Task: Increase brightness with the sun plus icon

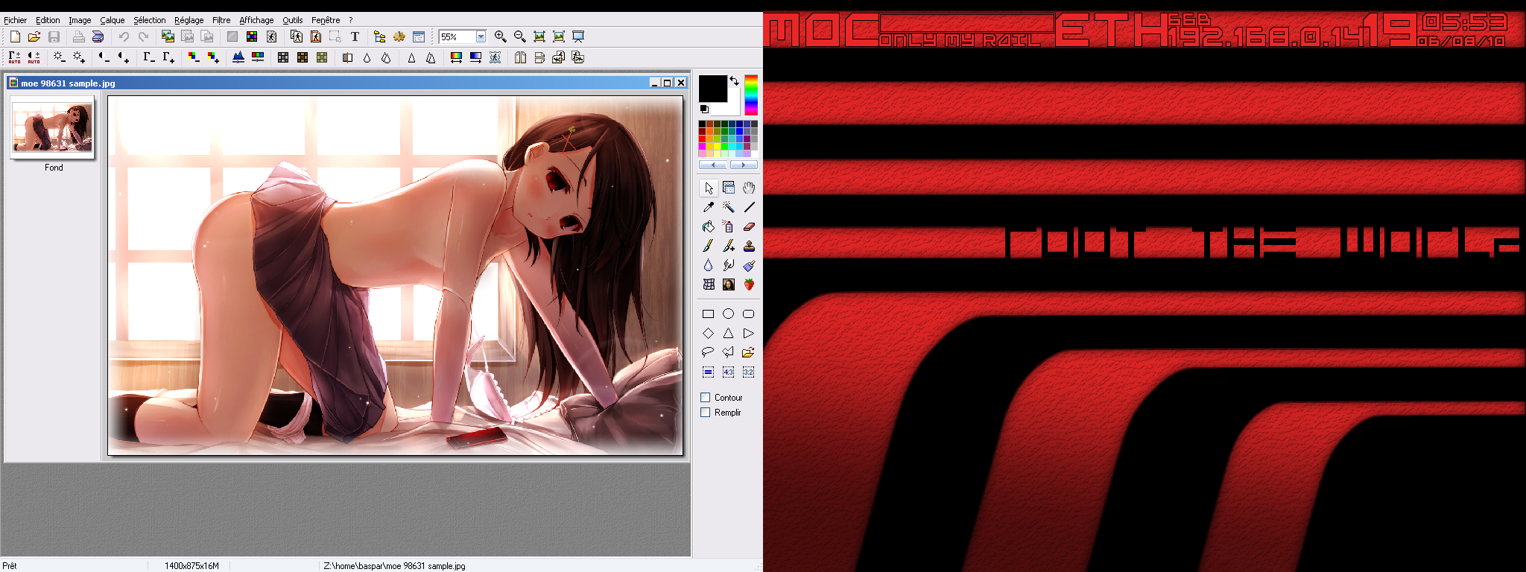Action: click(79, 57)
